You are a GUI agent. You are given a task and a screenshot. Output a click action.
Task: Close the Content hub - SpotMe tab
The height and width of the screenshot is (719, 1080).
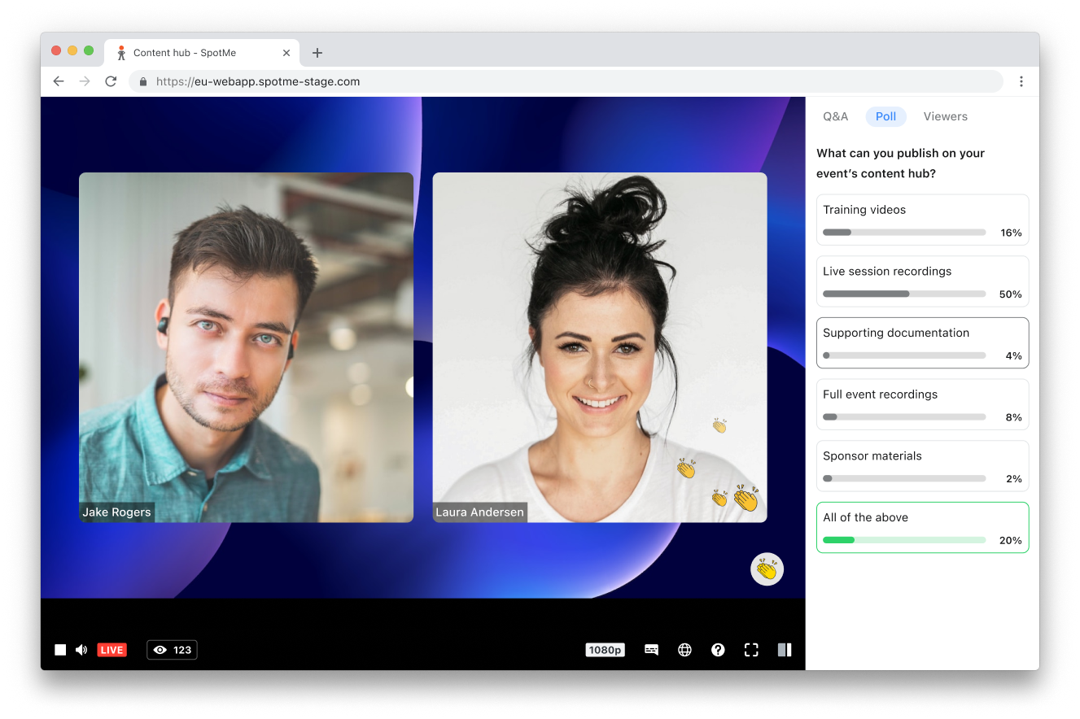pyautogui.click(x=286, y=53)
